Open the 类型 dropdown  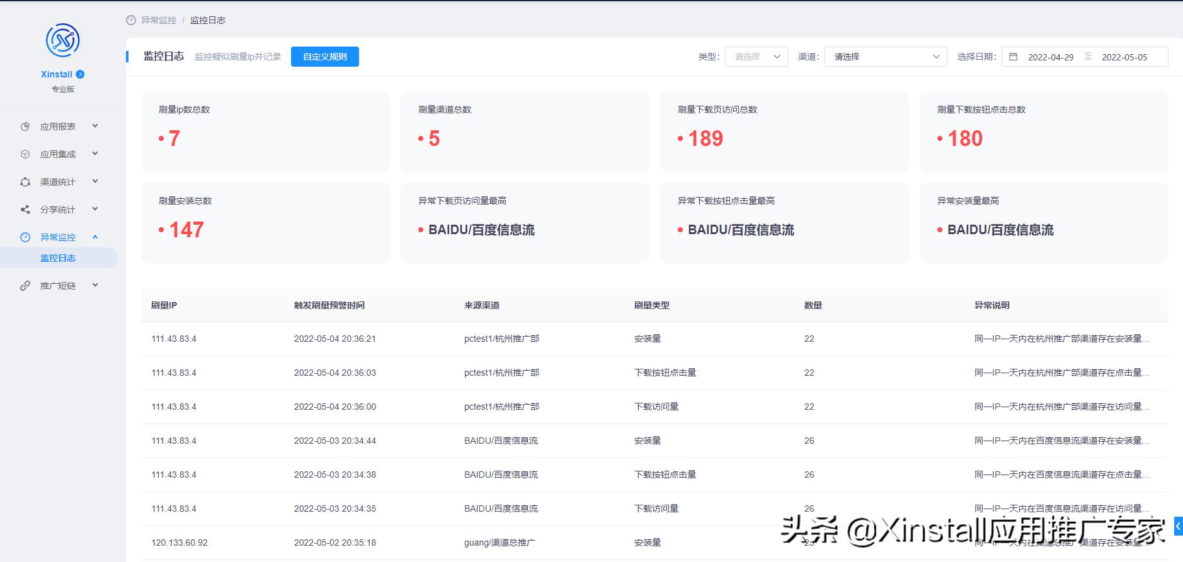click(x=756, y=57)
